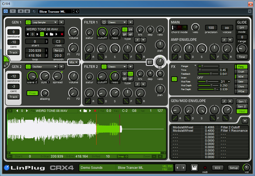
Task: Open the Oscillator type dropdown in GEN 2
Action: click(x=44, y=67)
